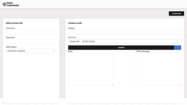Click the Body textarea resize handle

tap(113, 85)
